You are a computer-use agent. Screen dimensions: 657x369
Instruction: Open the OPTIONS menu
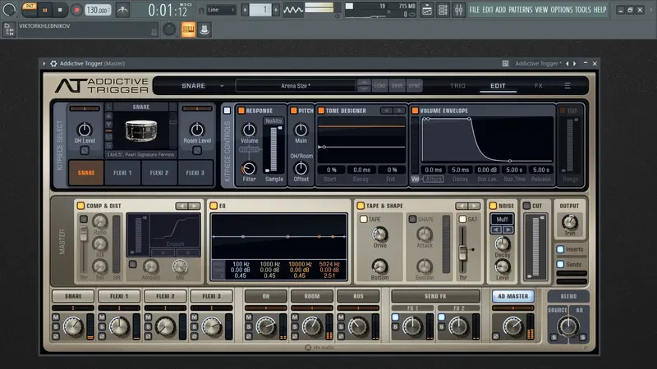point(561,10)
